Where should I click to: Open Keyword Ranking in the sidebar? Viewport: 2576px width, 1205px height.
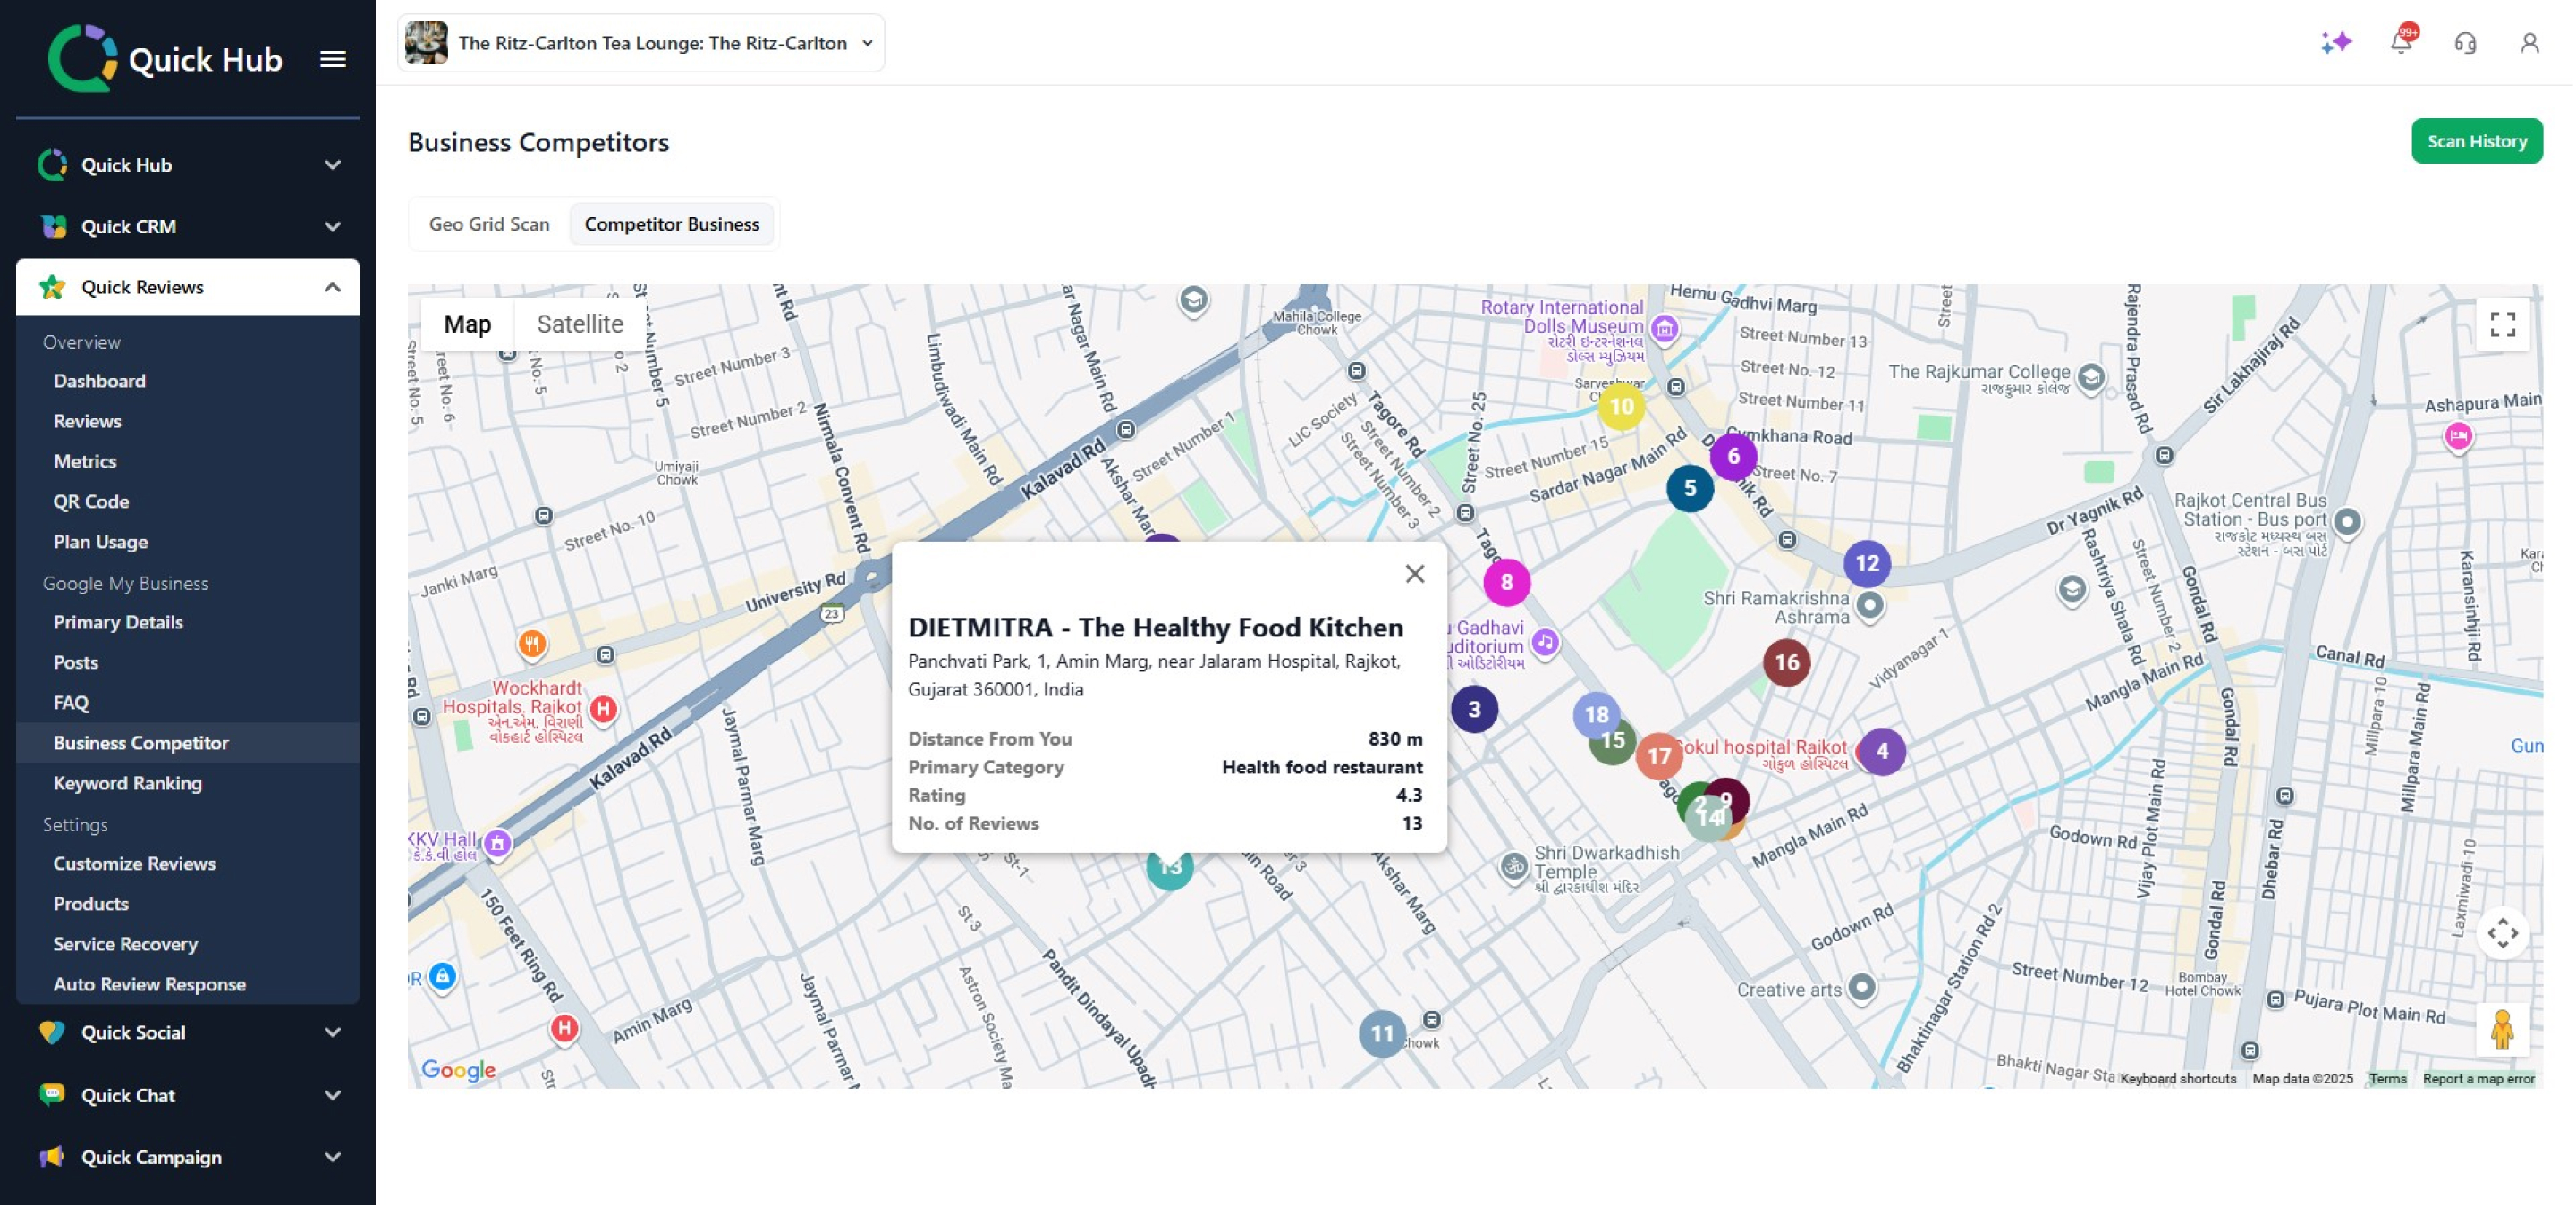[x=127, y=782]
